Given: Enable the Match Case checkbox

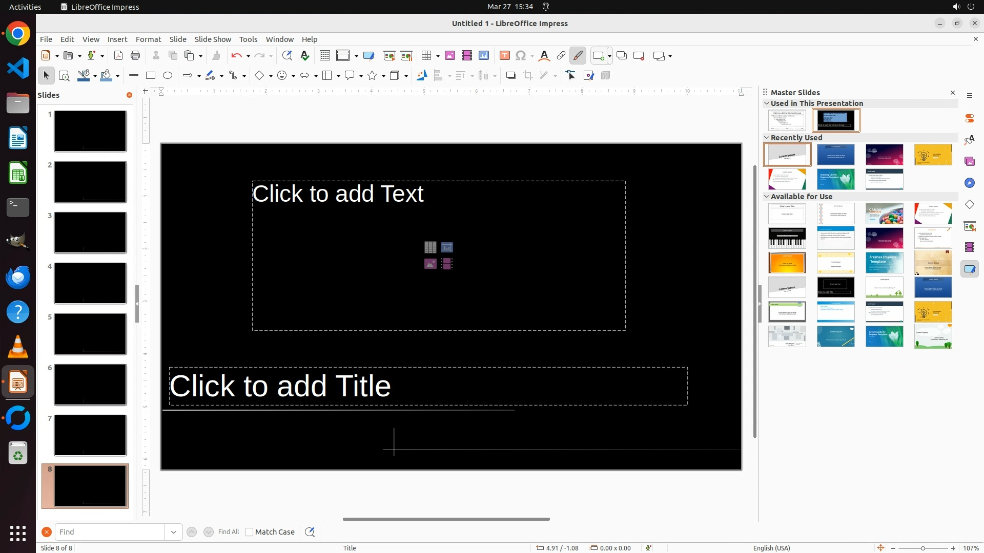Looking at the screenshot, I should pyautogui.click(x=249, y=532).
